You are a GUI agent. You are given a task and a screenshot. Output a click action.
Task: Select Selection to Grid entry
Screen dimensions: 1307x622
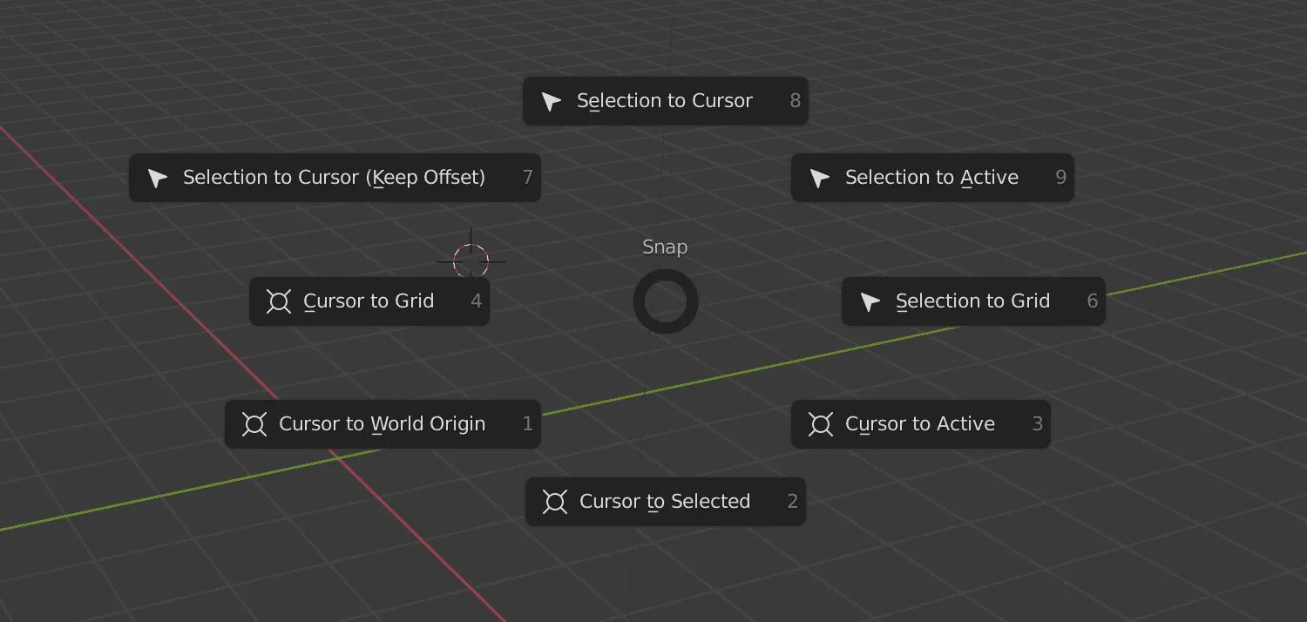(x=973, y=301)
